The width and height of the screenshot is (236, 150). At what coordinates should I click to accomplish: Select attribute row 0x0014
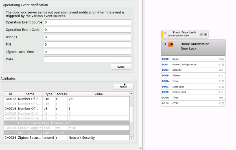click(x=67, y=109)
